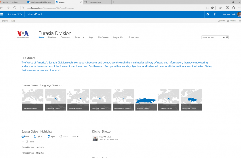Click the Sync icon in Highlights
The height and width of the screenshot is (158, 241).
[49, 136]
